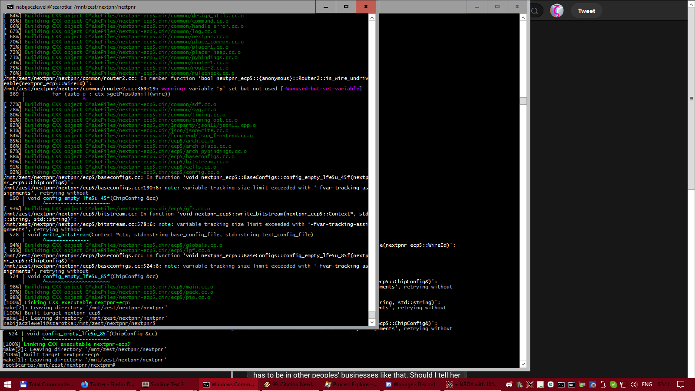Open the volume control tray icon

point(634,384)
